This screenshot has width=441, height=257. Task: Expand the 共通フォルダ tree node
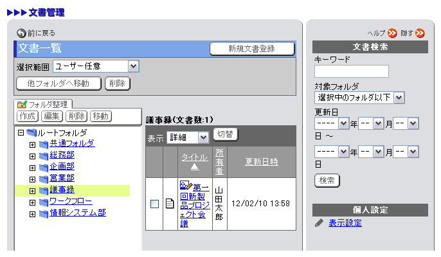tap(32, 145)
